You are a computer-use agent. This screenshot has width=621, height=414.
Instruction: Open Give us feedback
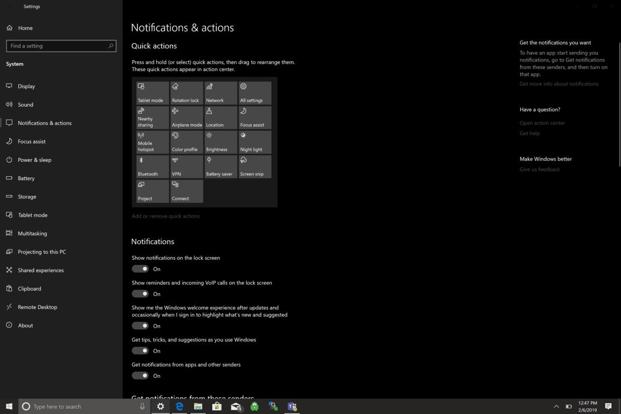(x=540, y=169)
